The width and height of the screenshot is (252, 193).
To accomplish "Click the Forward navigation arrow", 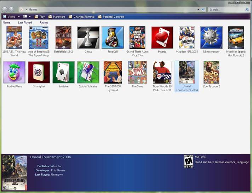I will tap(11, 10).
